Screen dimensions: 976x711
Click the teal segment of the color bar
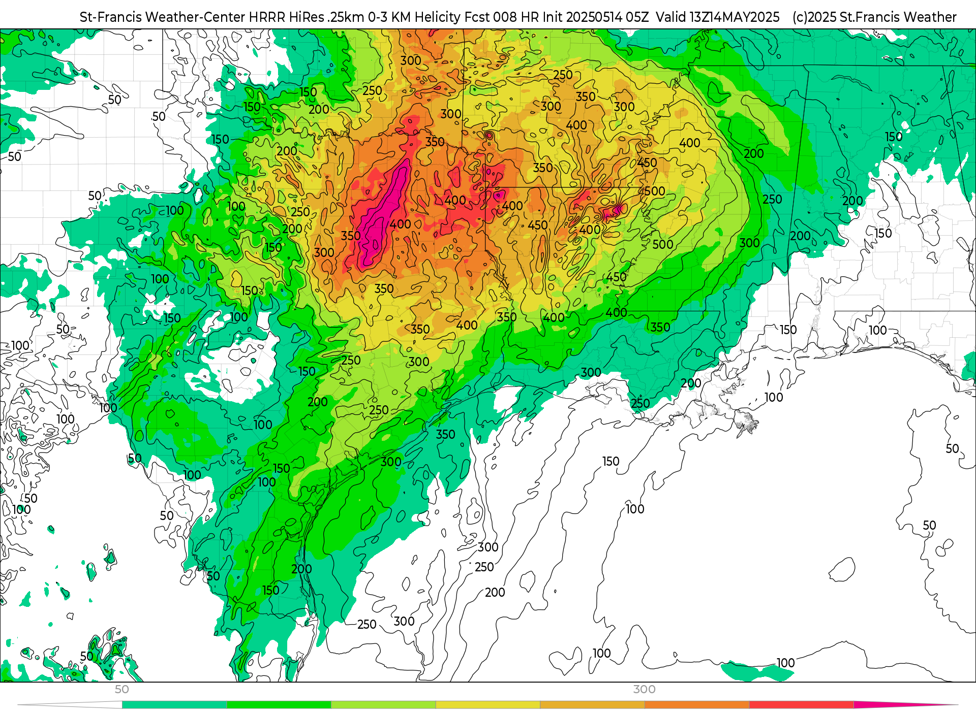click(174, 705)
